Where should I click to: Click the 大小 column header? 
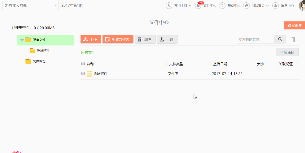coord(261,64)
